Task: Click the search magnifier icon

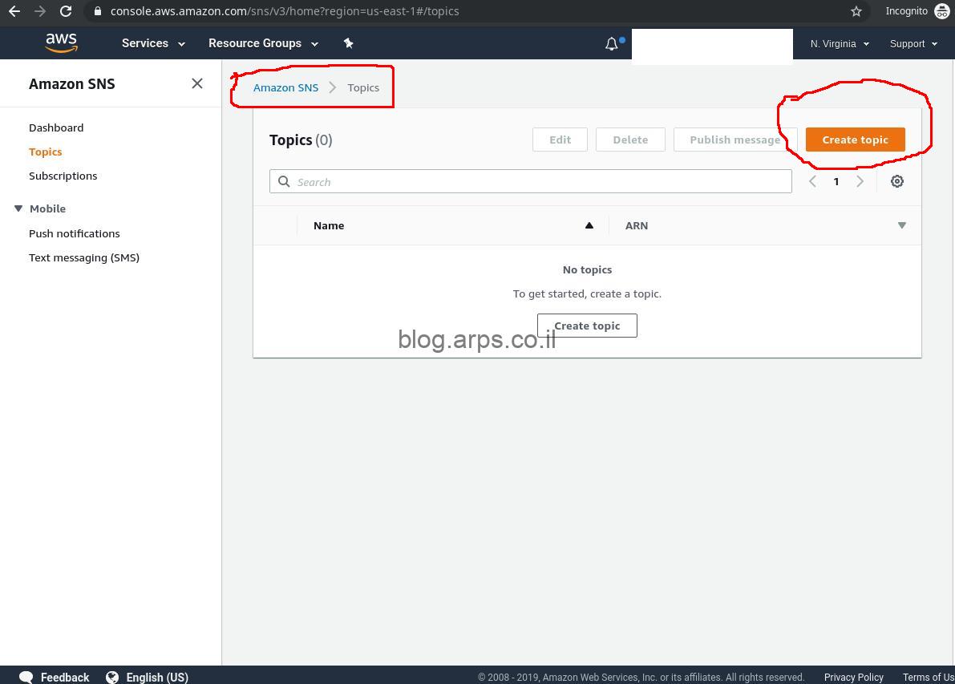Action: [284, 181]
